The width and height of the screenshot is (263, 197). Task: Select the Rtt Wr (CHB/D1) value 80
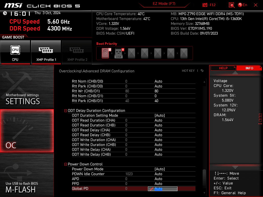coord(156,91)
